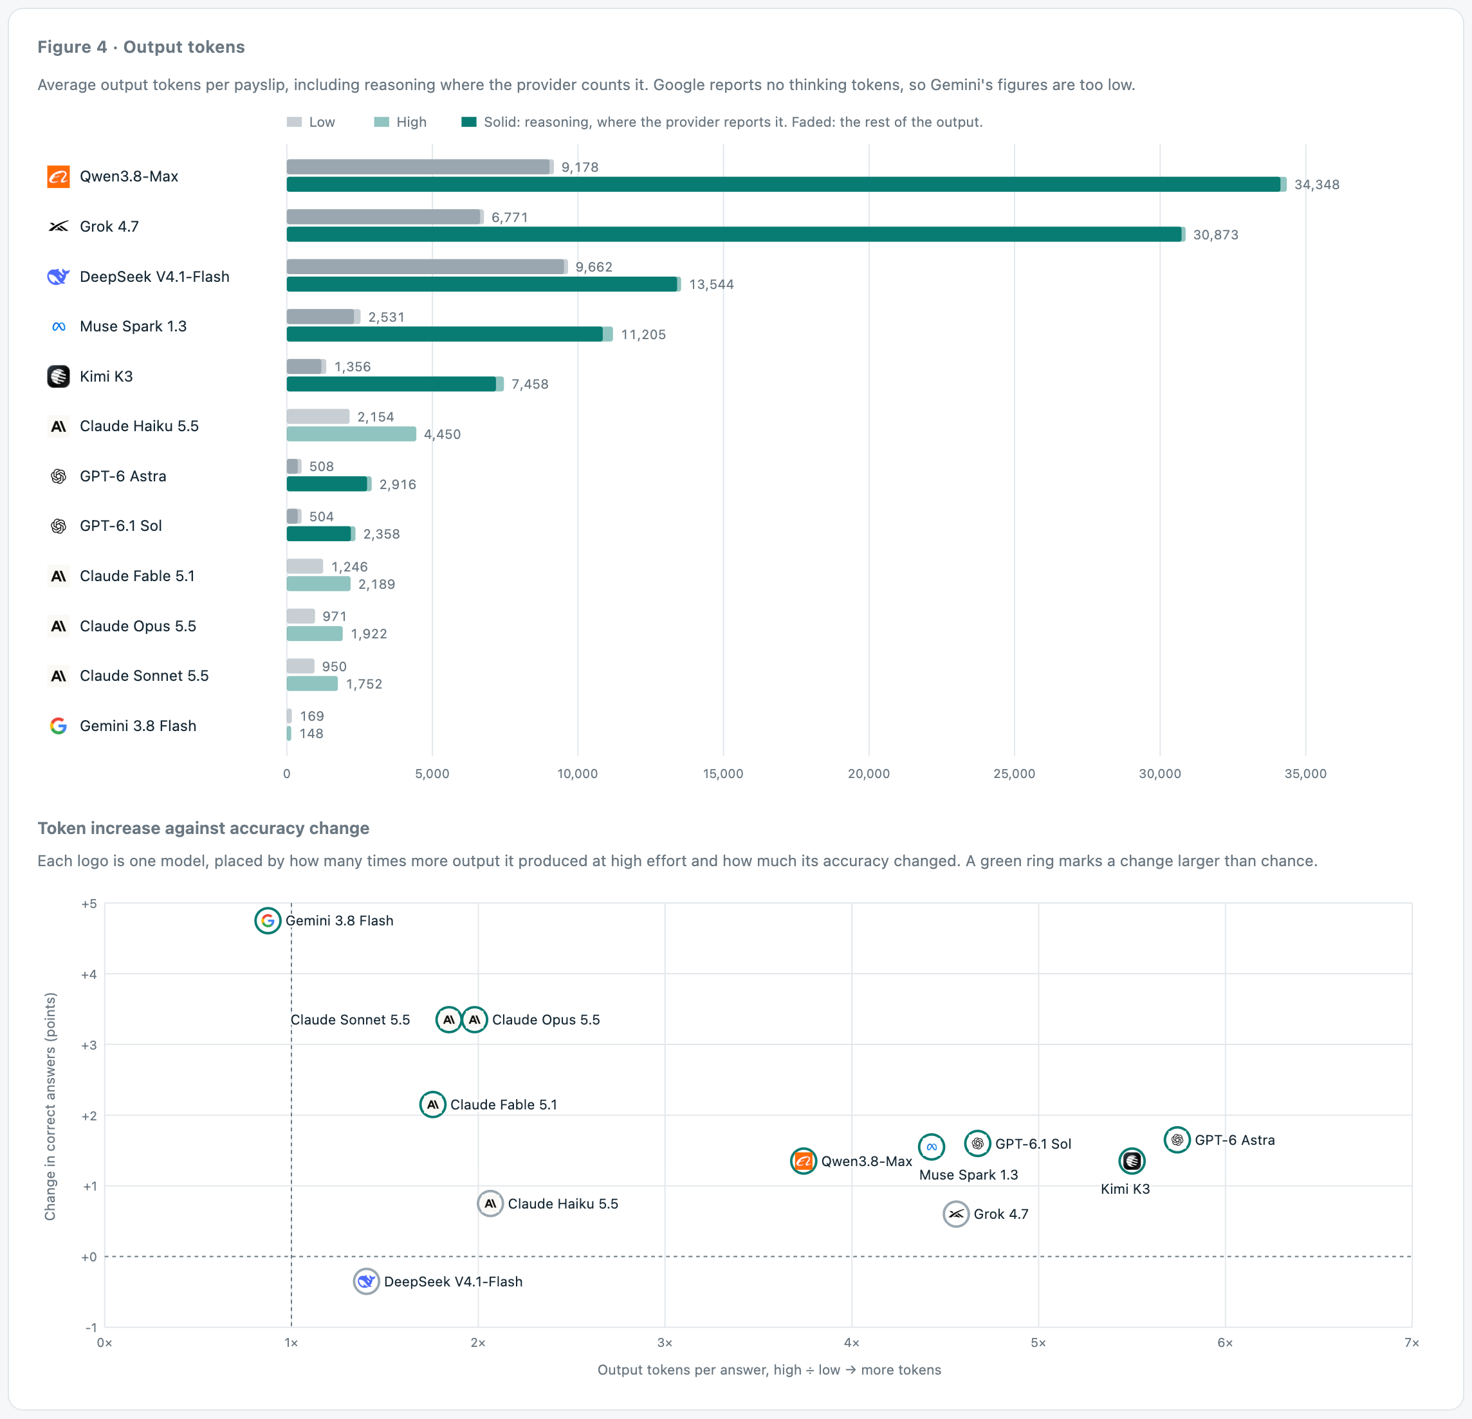Click the GPT-6 Astra scatter point
Viewport: 1472px width, 1419px height.
click(1177, 1140)
